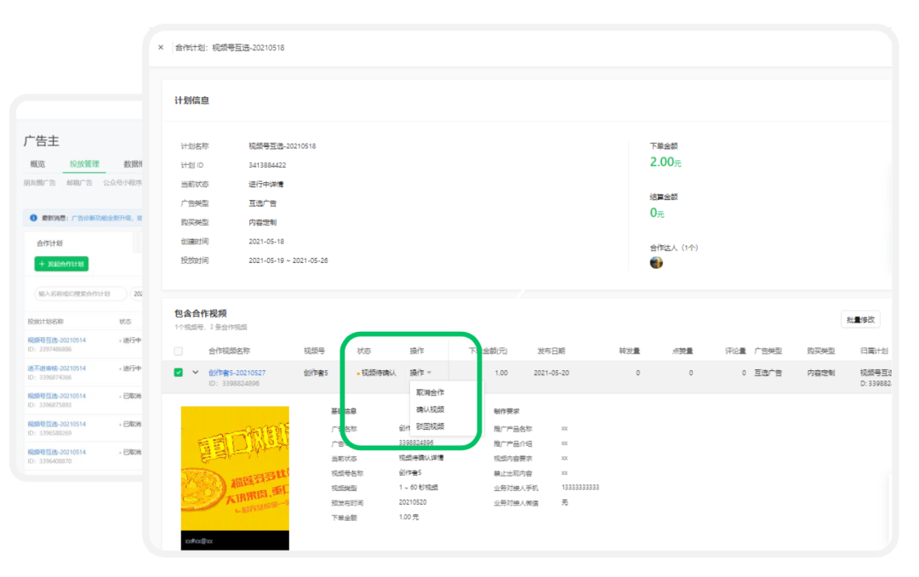Uncheck the 创作者5-20210527 row checkbox
Image resolution: width=919 pixels, height=577 pixels.
click(x=179, y=372)
